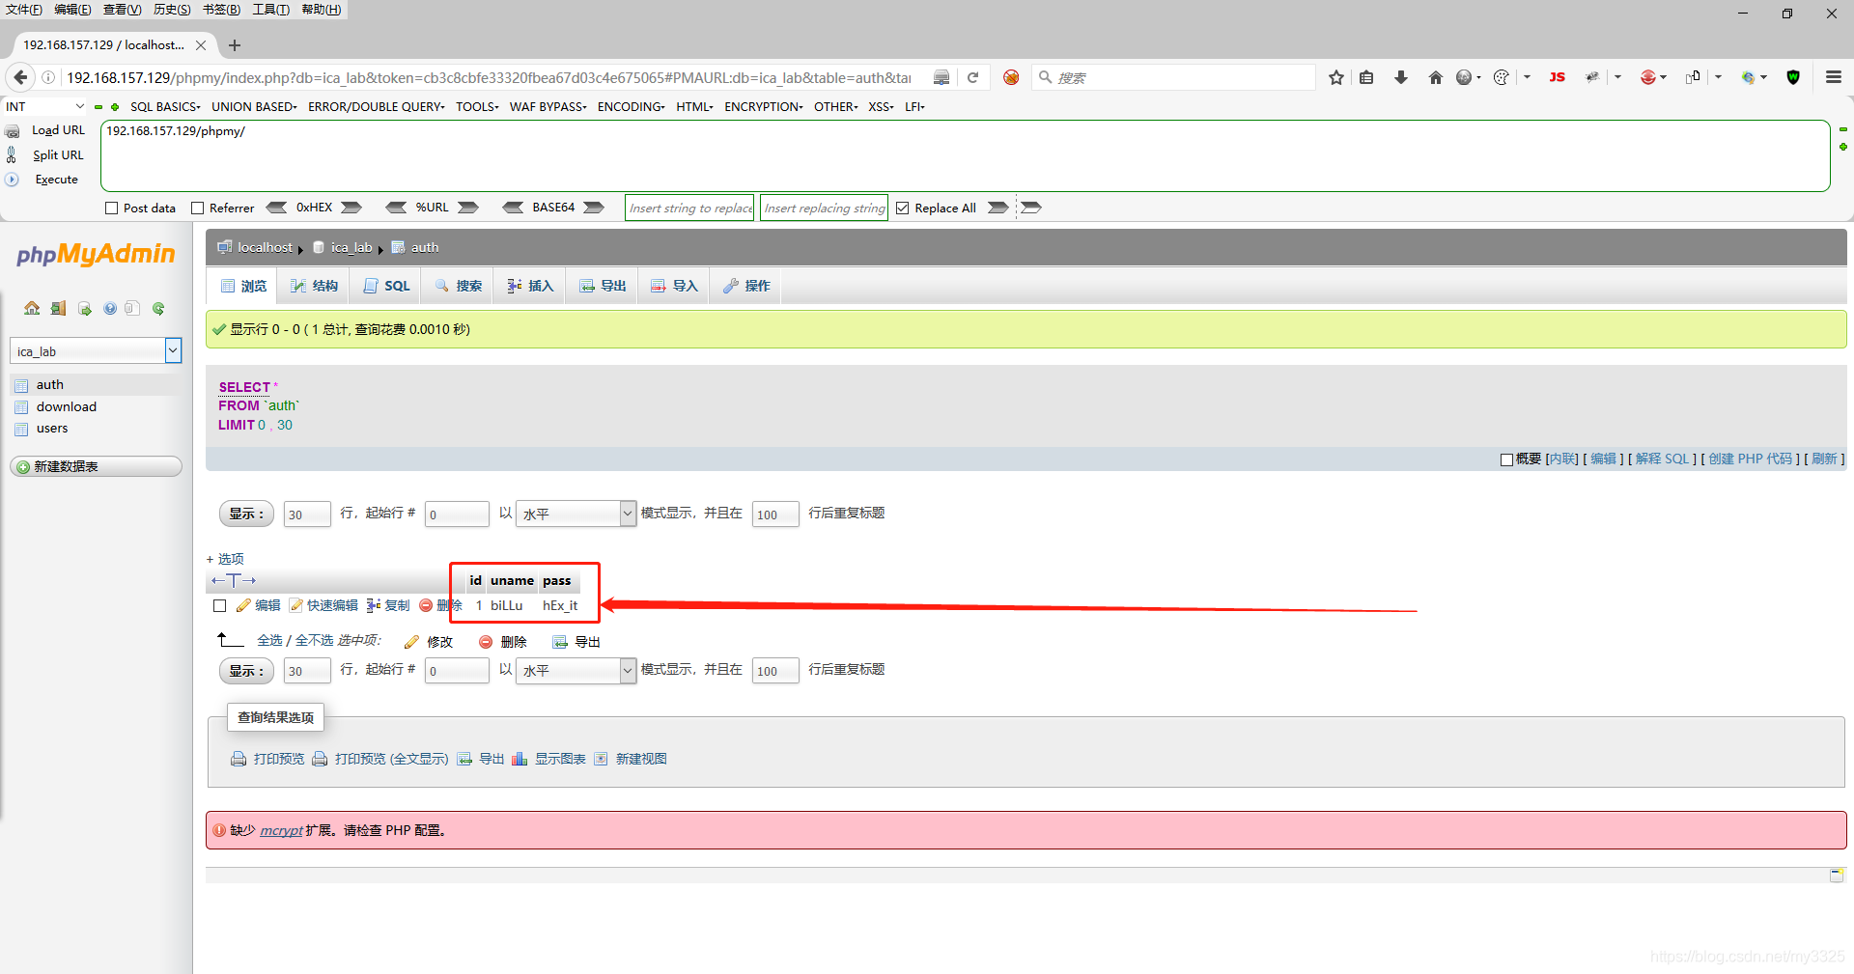1854x974 pixels.
Task: Expand the + 选项 options section
Action: tap(225, 559)
